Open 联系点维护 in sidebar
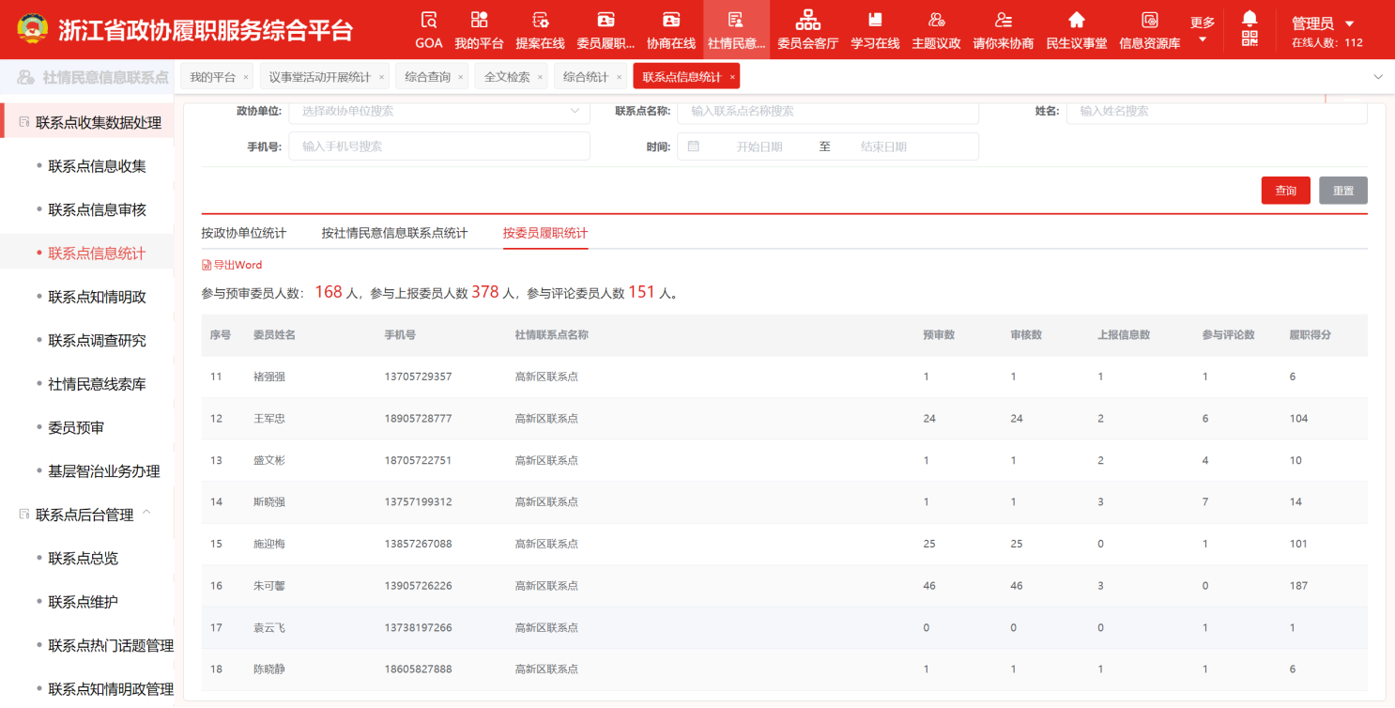 point(83,602)
